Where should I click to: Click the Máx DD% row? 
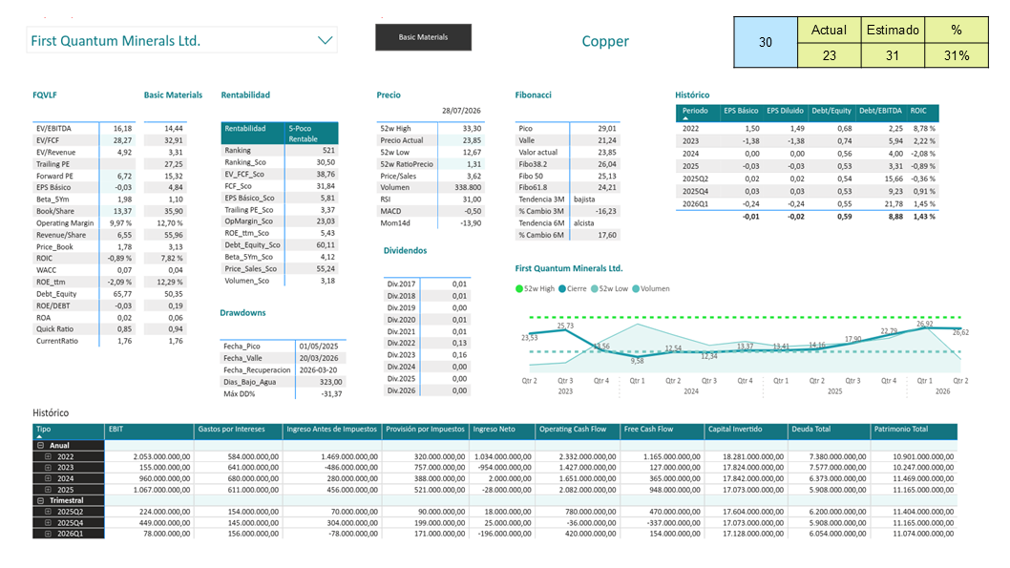click(284, 393)
